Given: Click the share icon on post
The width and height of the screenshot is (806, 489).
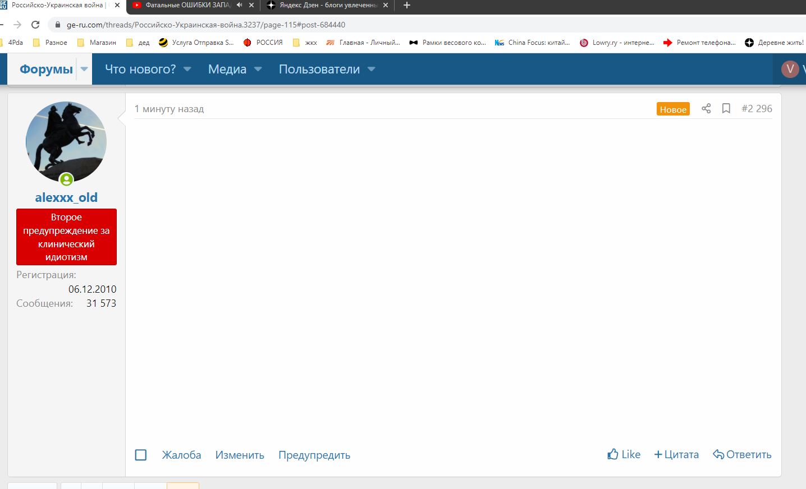Looking at the screenshot, I should coord(706,109).
